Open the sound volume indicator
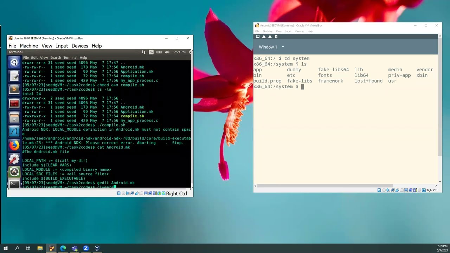 coord(167,52)
